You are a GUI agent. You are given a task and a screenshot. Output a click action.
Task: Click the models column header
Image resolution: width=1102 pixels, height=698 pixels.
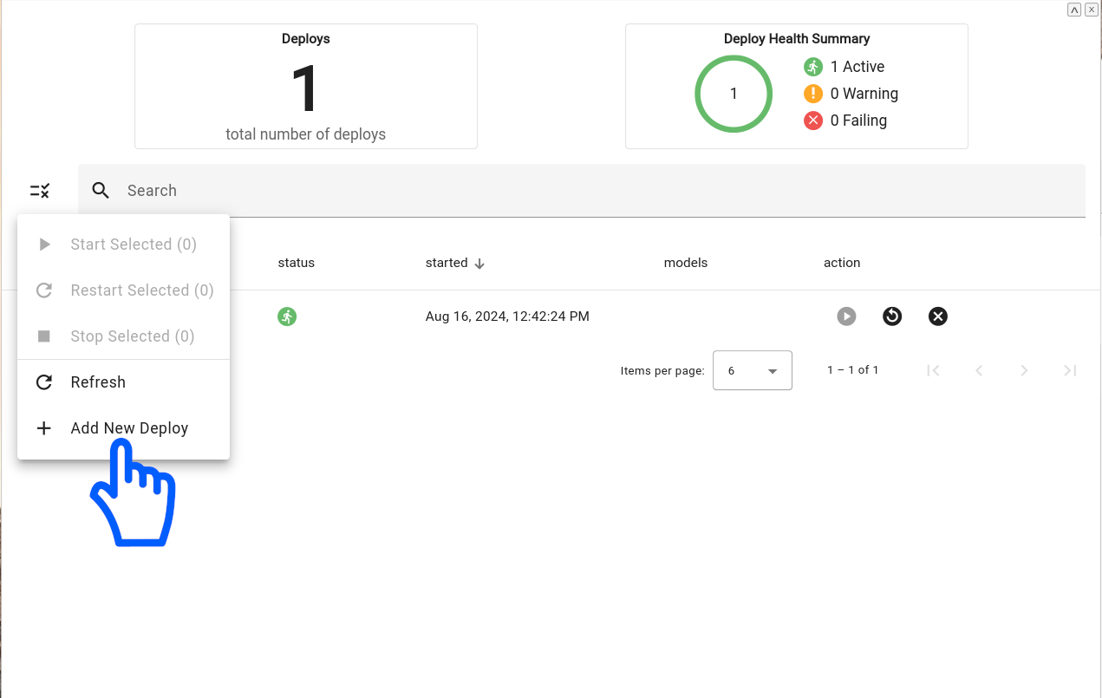coord(685,263)
